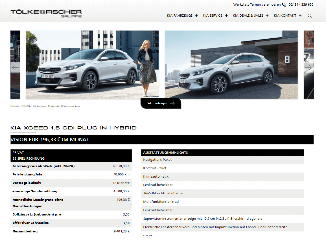Image resolution: width=326 pixels, height=242 pixels.
Task: Select the Komfort-Paket row
Action: (222, 168)
